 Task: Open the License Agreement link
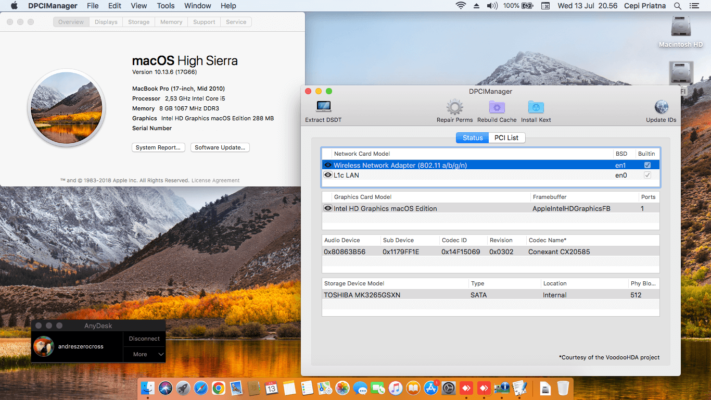(x=215, y=180)
